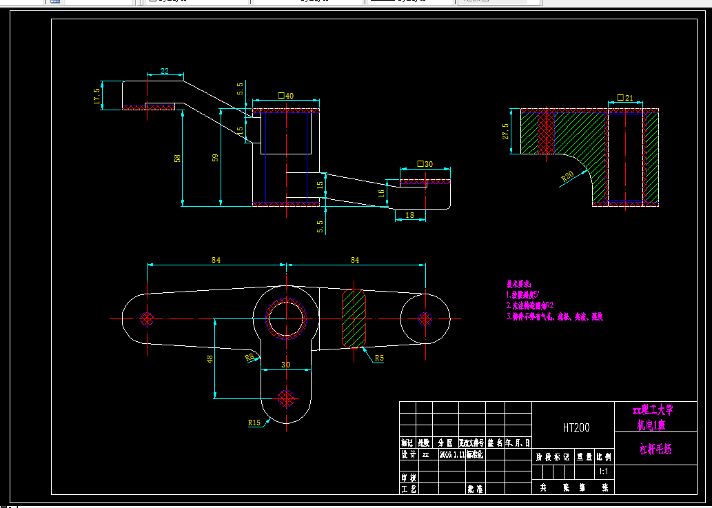This screenshot has height=508, width=712.
Task: Click the 设计 row label
Action: coord(408,454)
